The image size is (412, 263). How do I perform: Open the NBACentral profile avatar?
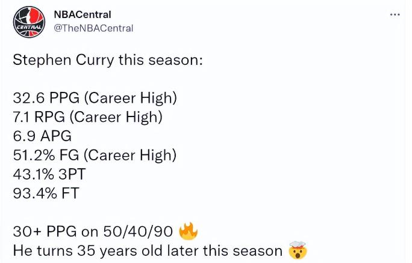click(28, 23)
